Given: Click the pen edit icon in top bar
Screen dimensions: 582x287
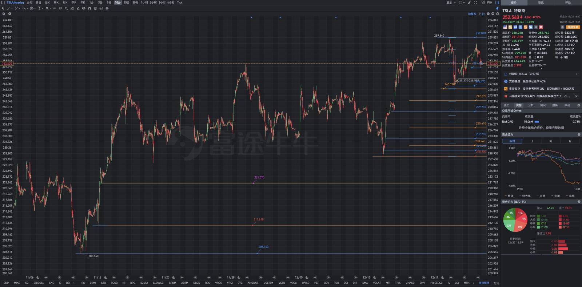Looking at the screenshot, I should click(469, 3).
